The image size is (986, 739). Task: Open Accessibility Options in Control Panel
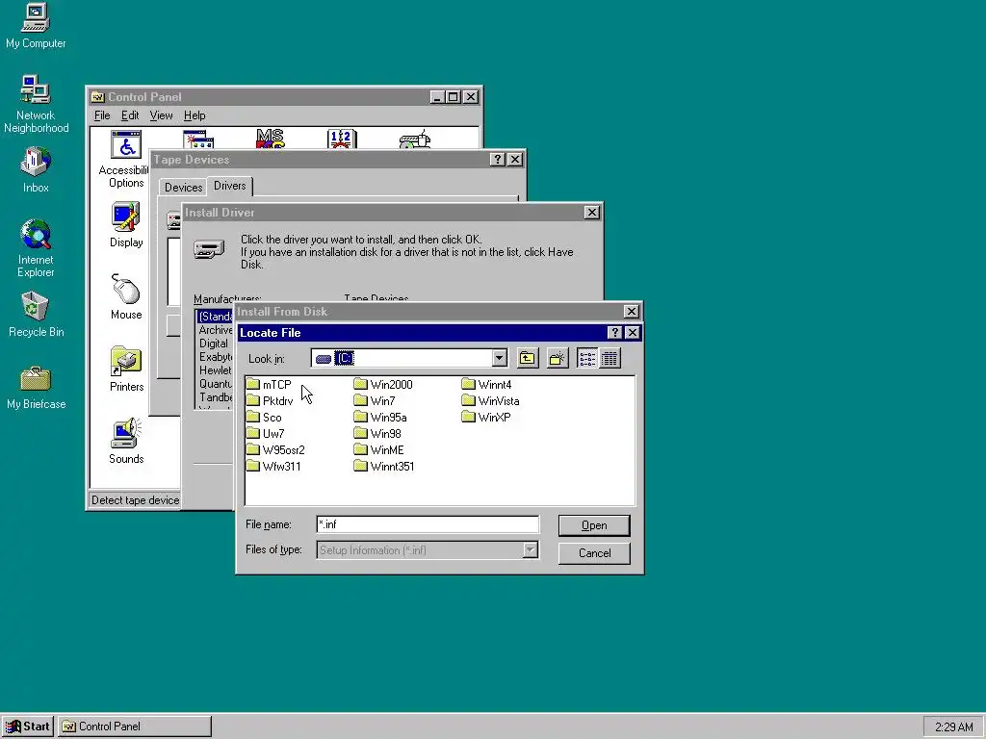click(124, 160)
